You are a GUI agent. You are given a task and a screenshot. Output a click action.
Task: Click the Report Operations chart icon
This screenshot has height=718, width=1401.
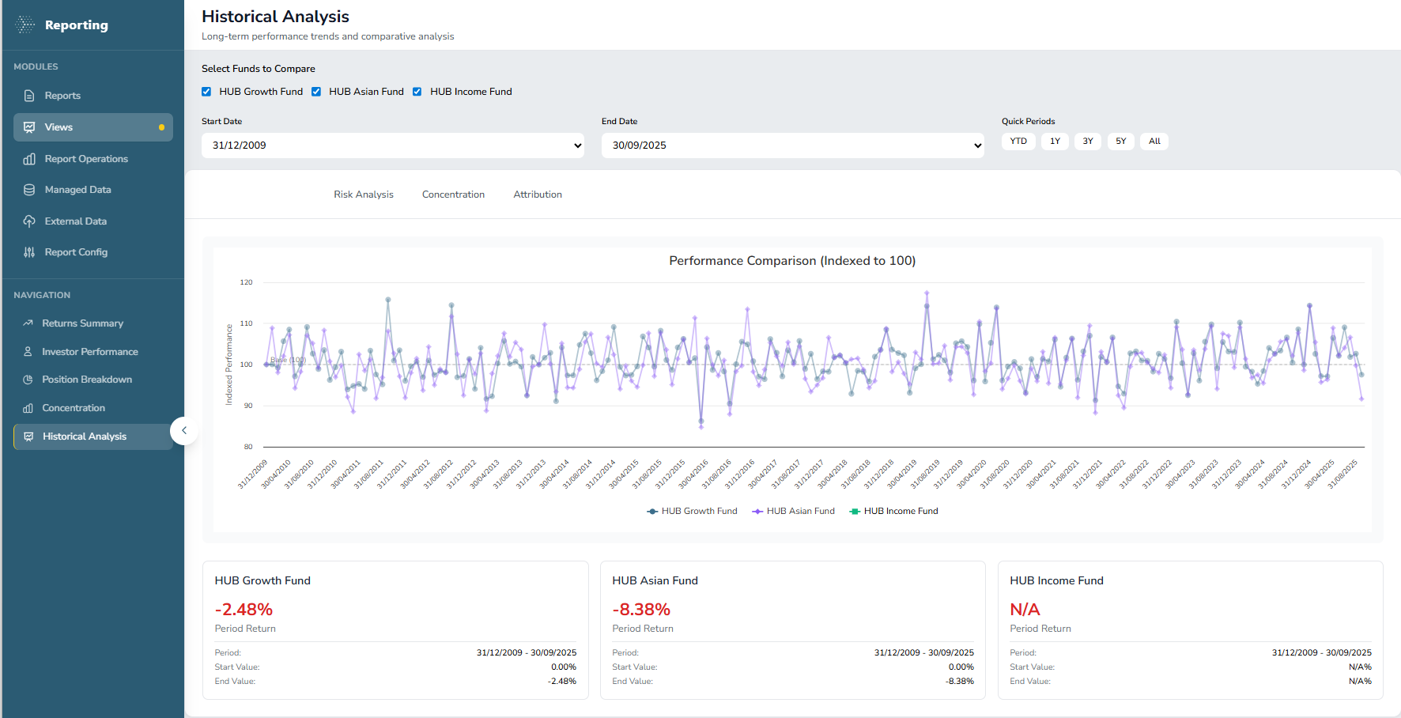tap(29, 159)
